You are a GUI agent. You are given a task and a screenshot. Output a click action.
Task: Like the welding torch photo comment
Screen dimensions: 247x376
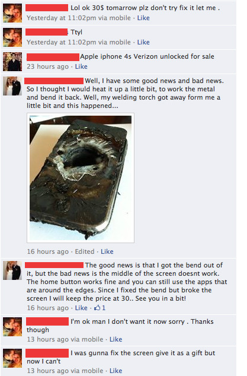107,251
